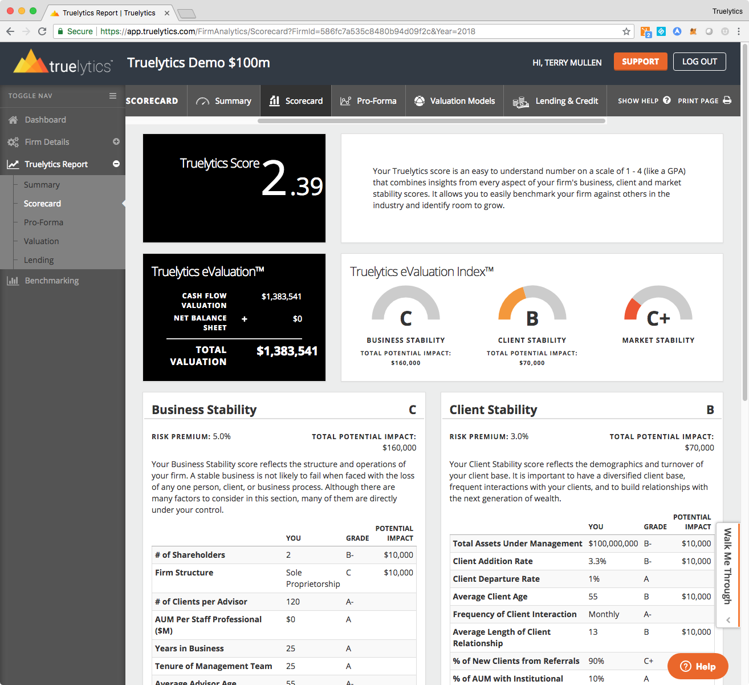This screenshot has height=685, width=749.
Task: Open the Dashboard page
Action: click(46, 120)
